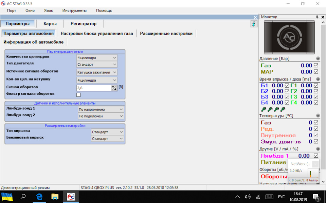Switch the РУС input language indicator
This screenshot has width=326, height=203.
coord(281,197)
